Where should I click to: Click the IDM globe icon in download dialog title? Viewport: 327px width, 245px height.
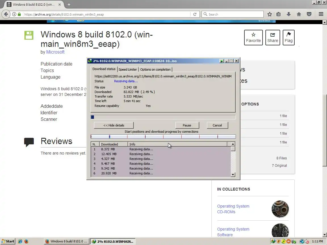[90, 61]
